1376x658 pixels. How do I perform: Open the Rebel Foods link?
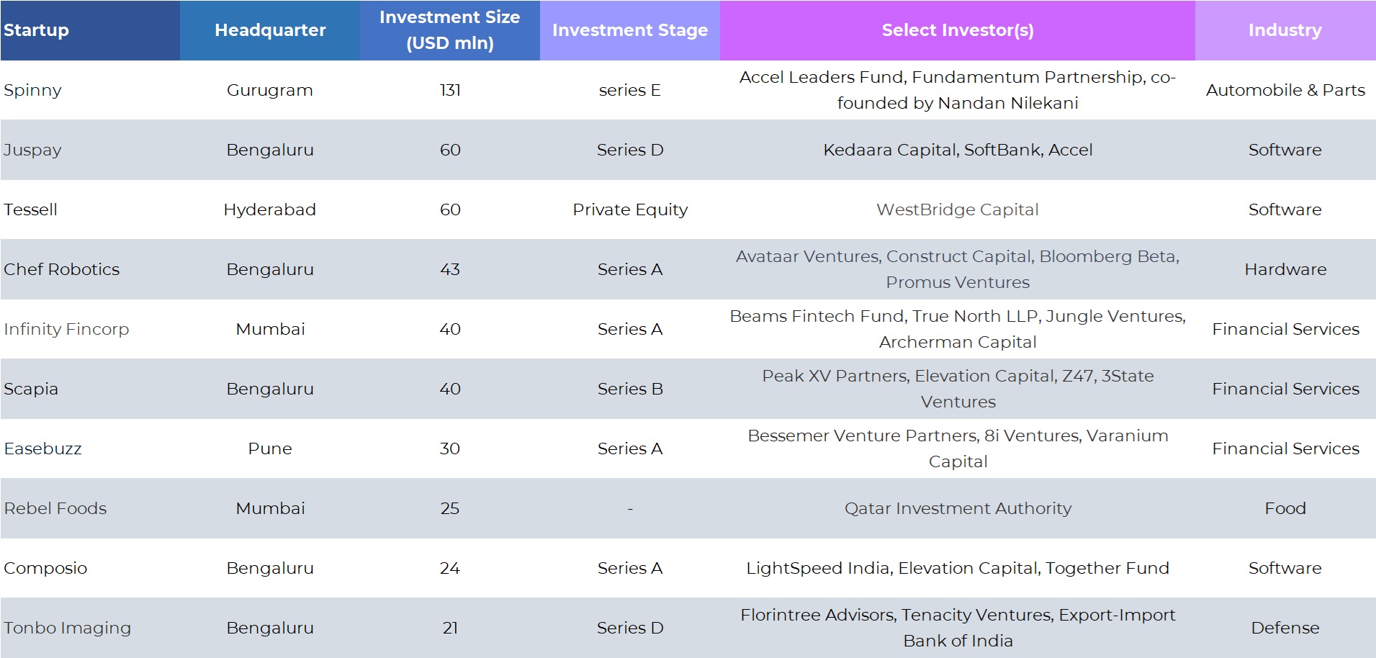55,508
